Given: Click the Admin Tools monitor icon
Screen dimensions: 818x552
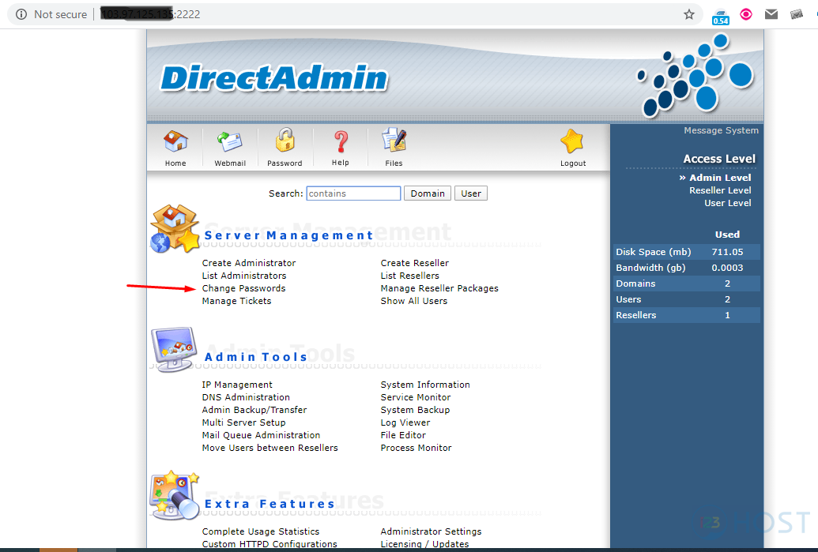Looking at the screenshot, I should coord(174,349).
